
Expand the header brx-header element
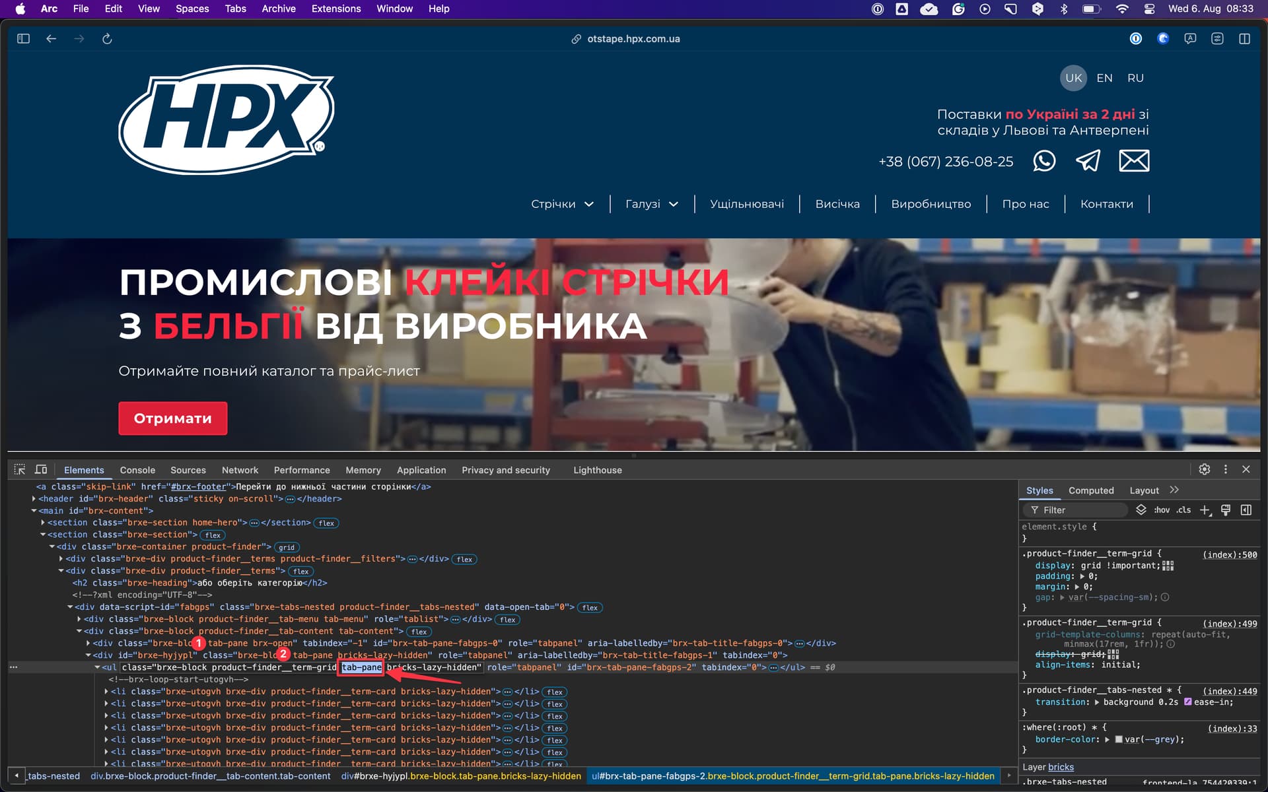(34, 499)
